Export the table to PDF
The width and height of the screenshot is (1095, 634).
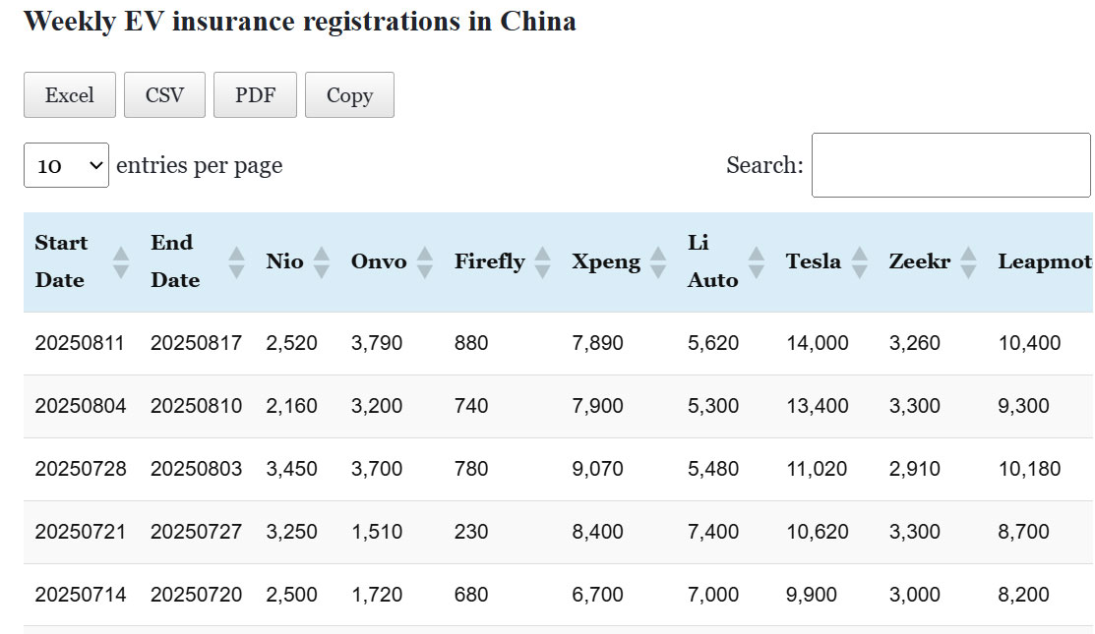[x=255, y=95]
